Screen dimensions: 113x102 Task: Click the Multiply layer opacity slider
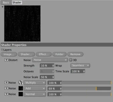tap(86, 83)
